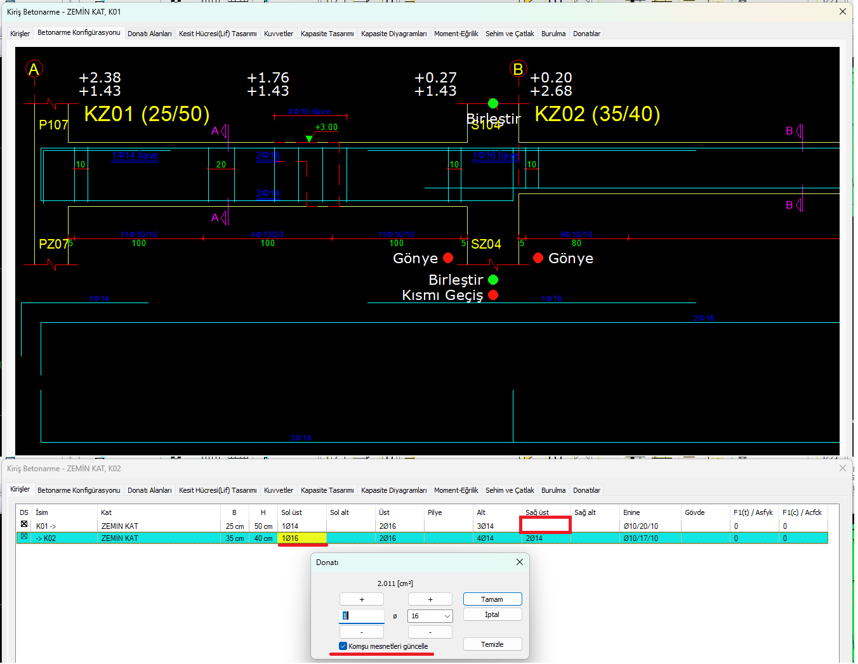Open Kapasite Diyagramları tab in K01 window

[x=394, y=34]
